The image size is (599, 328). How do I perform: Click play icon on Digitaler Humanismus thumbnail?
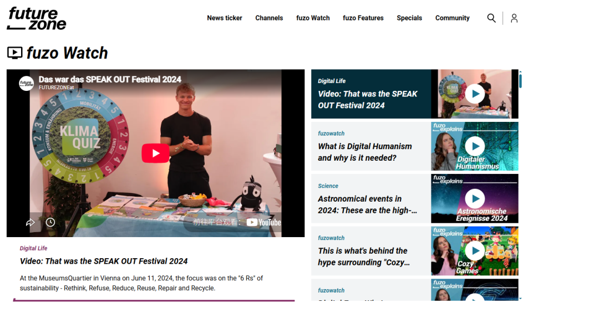[475, 146]
